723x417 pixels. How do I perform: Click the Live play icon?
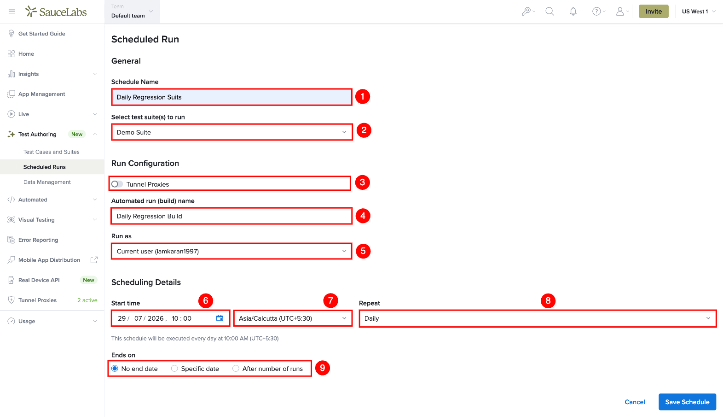[11, 114]
